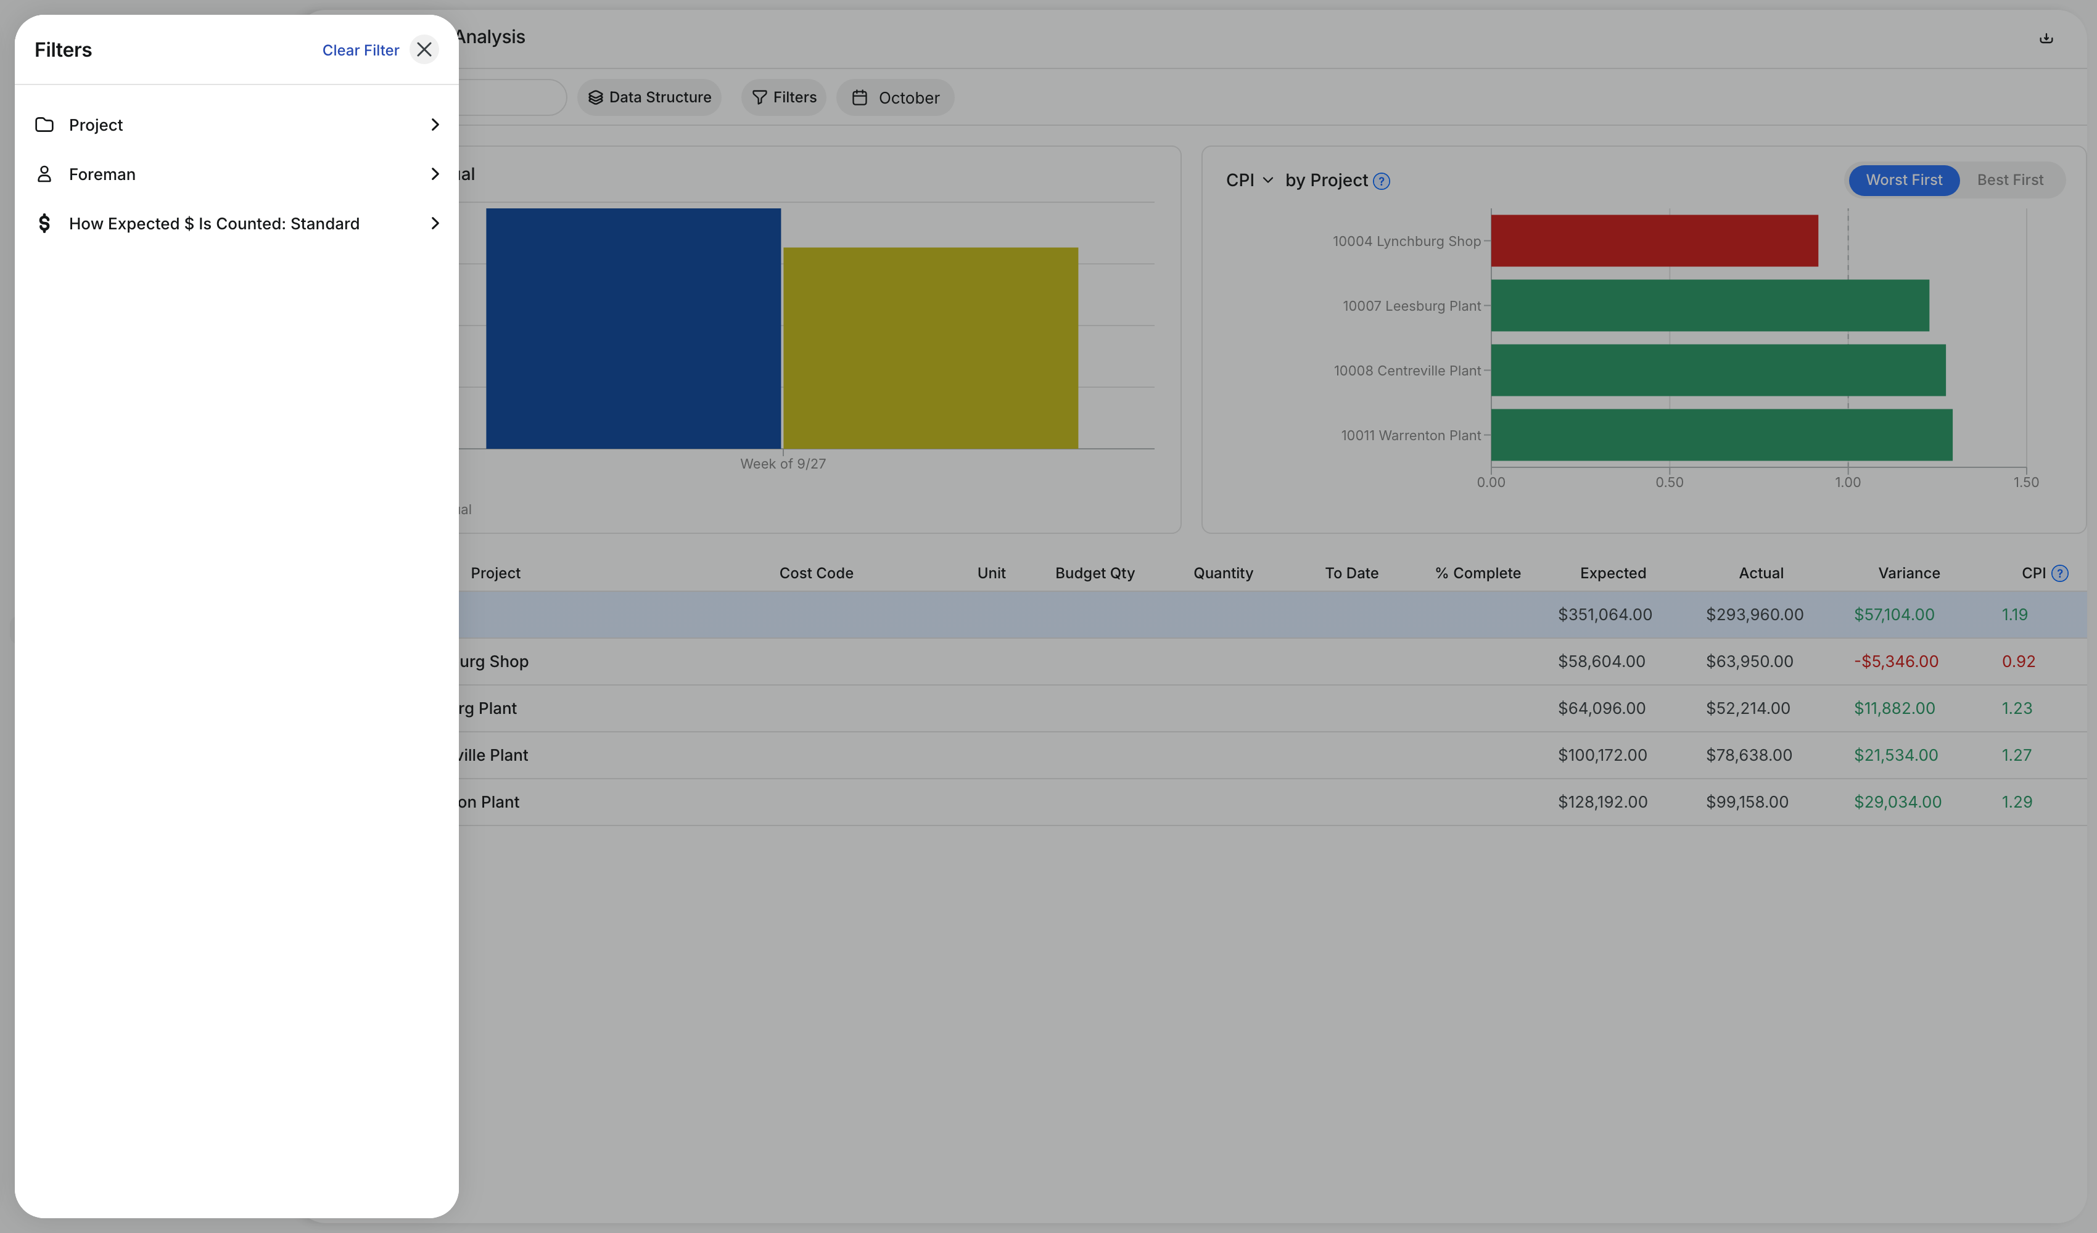
Task: Click the Project column header
Action: tap(495, 573)
